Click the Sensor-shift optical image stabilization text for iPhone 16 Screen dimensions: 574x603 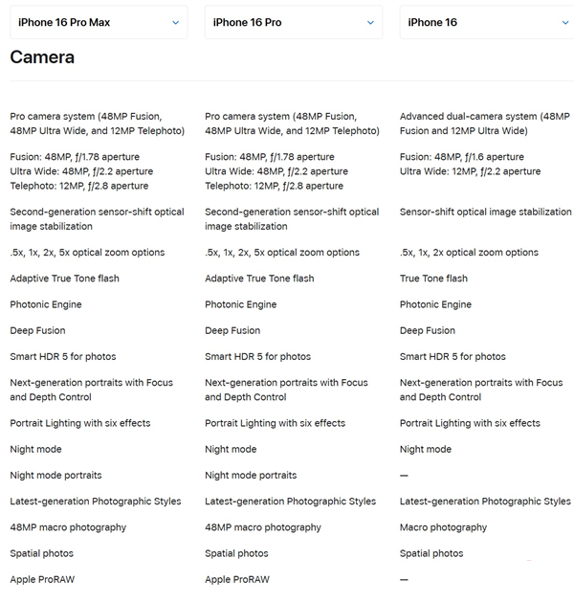[486, 212]
